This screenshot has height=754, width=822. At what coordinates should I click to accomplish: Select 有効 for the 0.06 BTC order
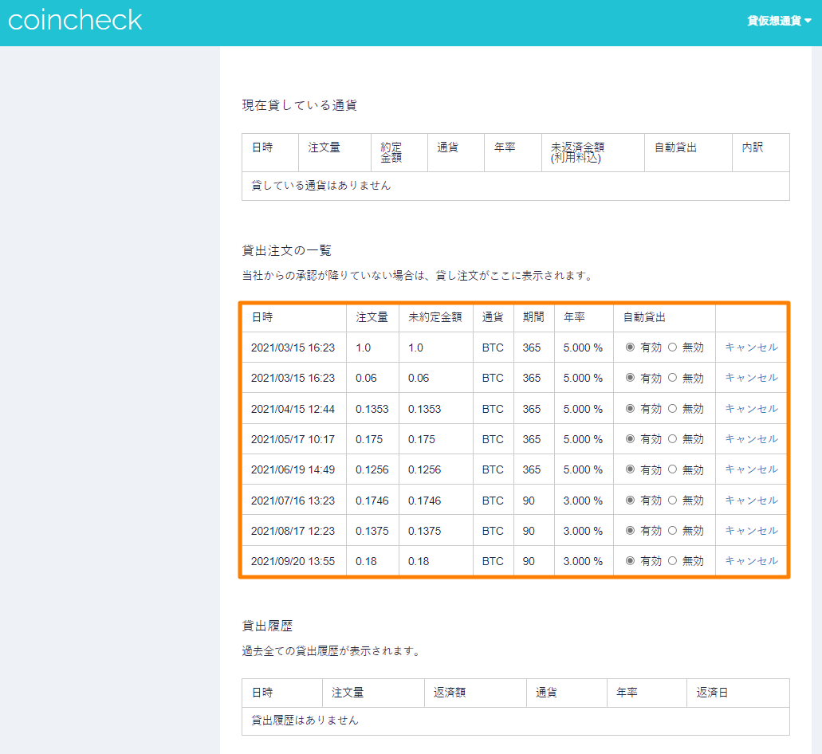(630, 378)
